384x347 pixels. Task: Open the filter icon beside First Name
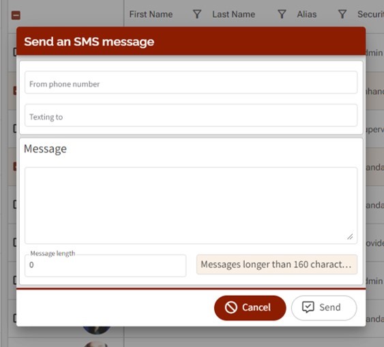pyautogui.click(x=197, y=14)
